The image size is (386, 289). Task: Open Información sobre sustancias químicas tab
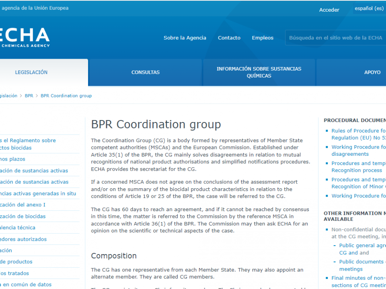(x=259, y=72)
